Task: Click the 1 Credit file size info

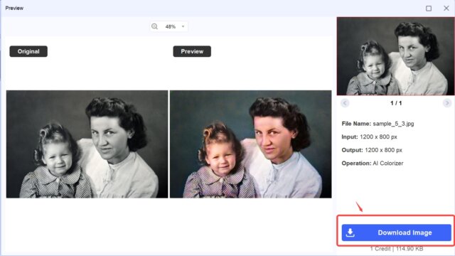Action: [397, 249]
